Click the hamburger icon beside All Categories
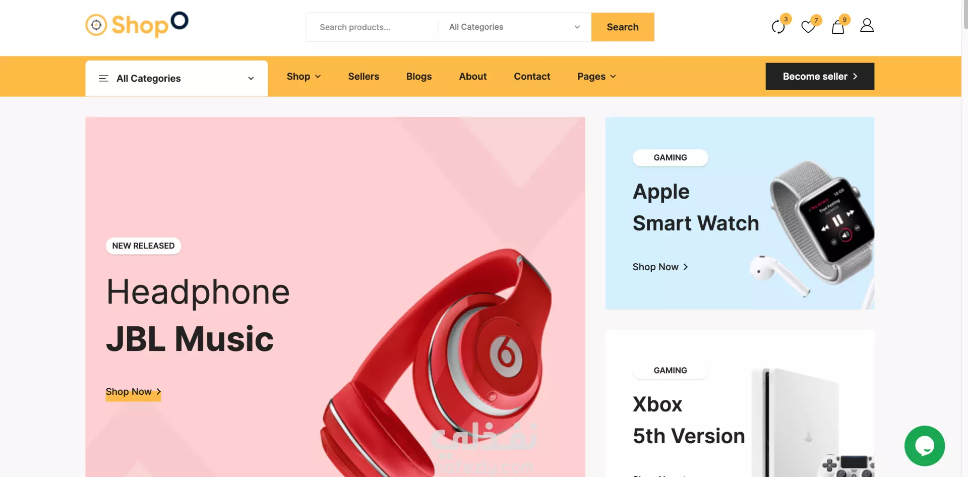The width and height of the screenshot is (968, 477). coord(103,78)
